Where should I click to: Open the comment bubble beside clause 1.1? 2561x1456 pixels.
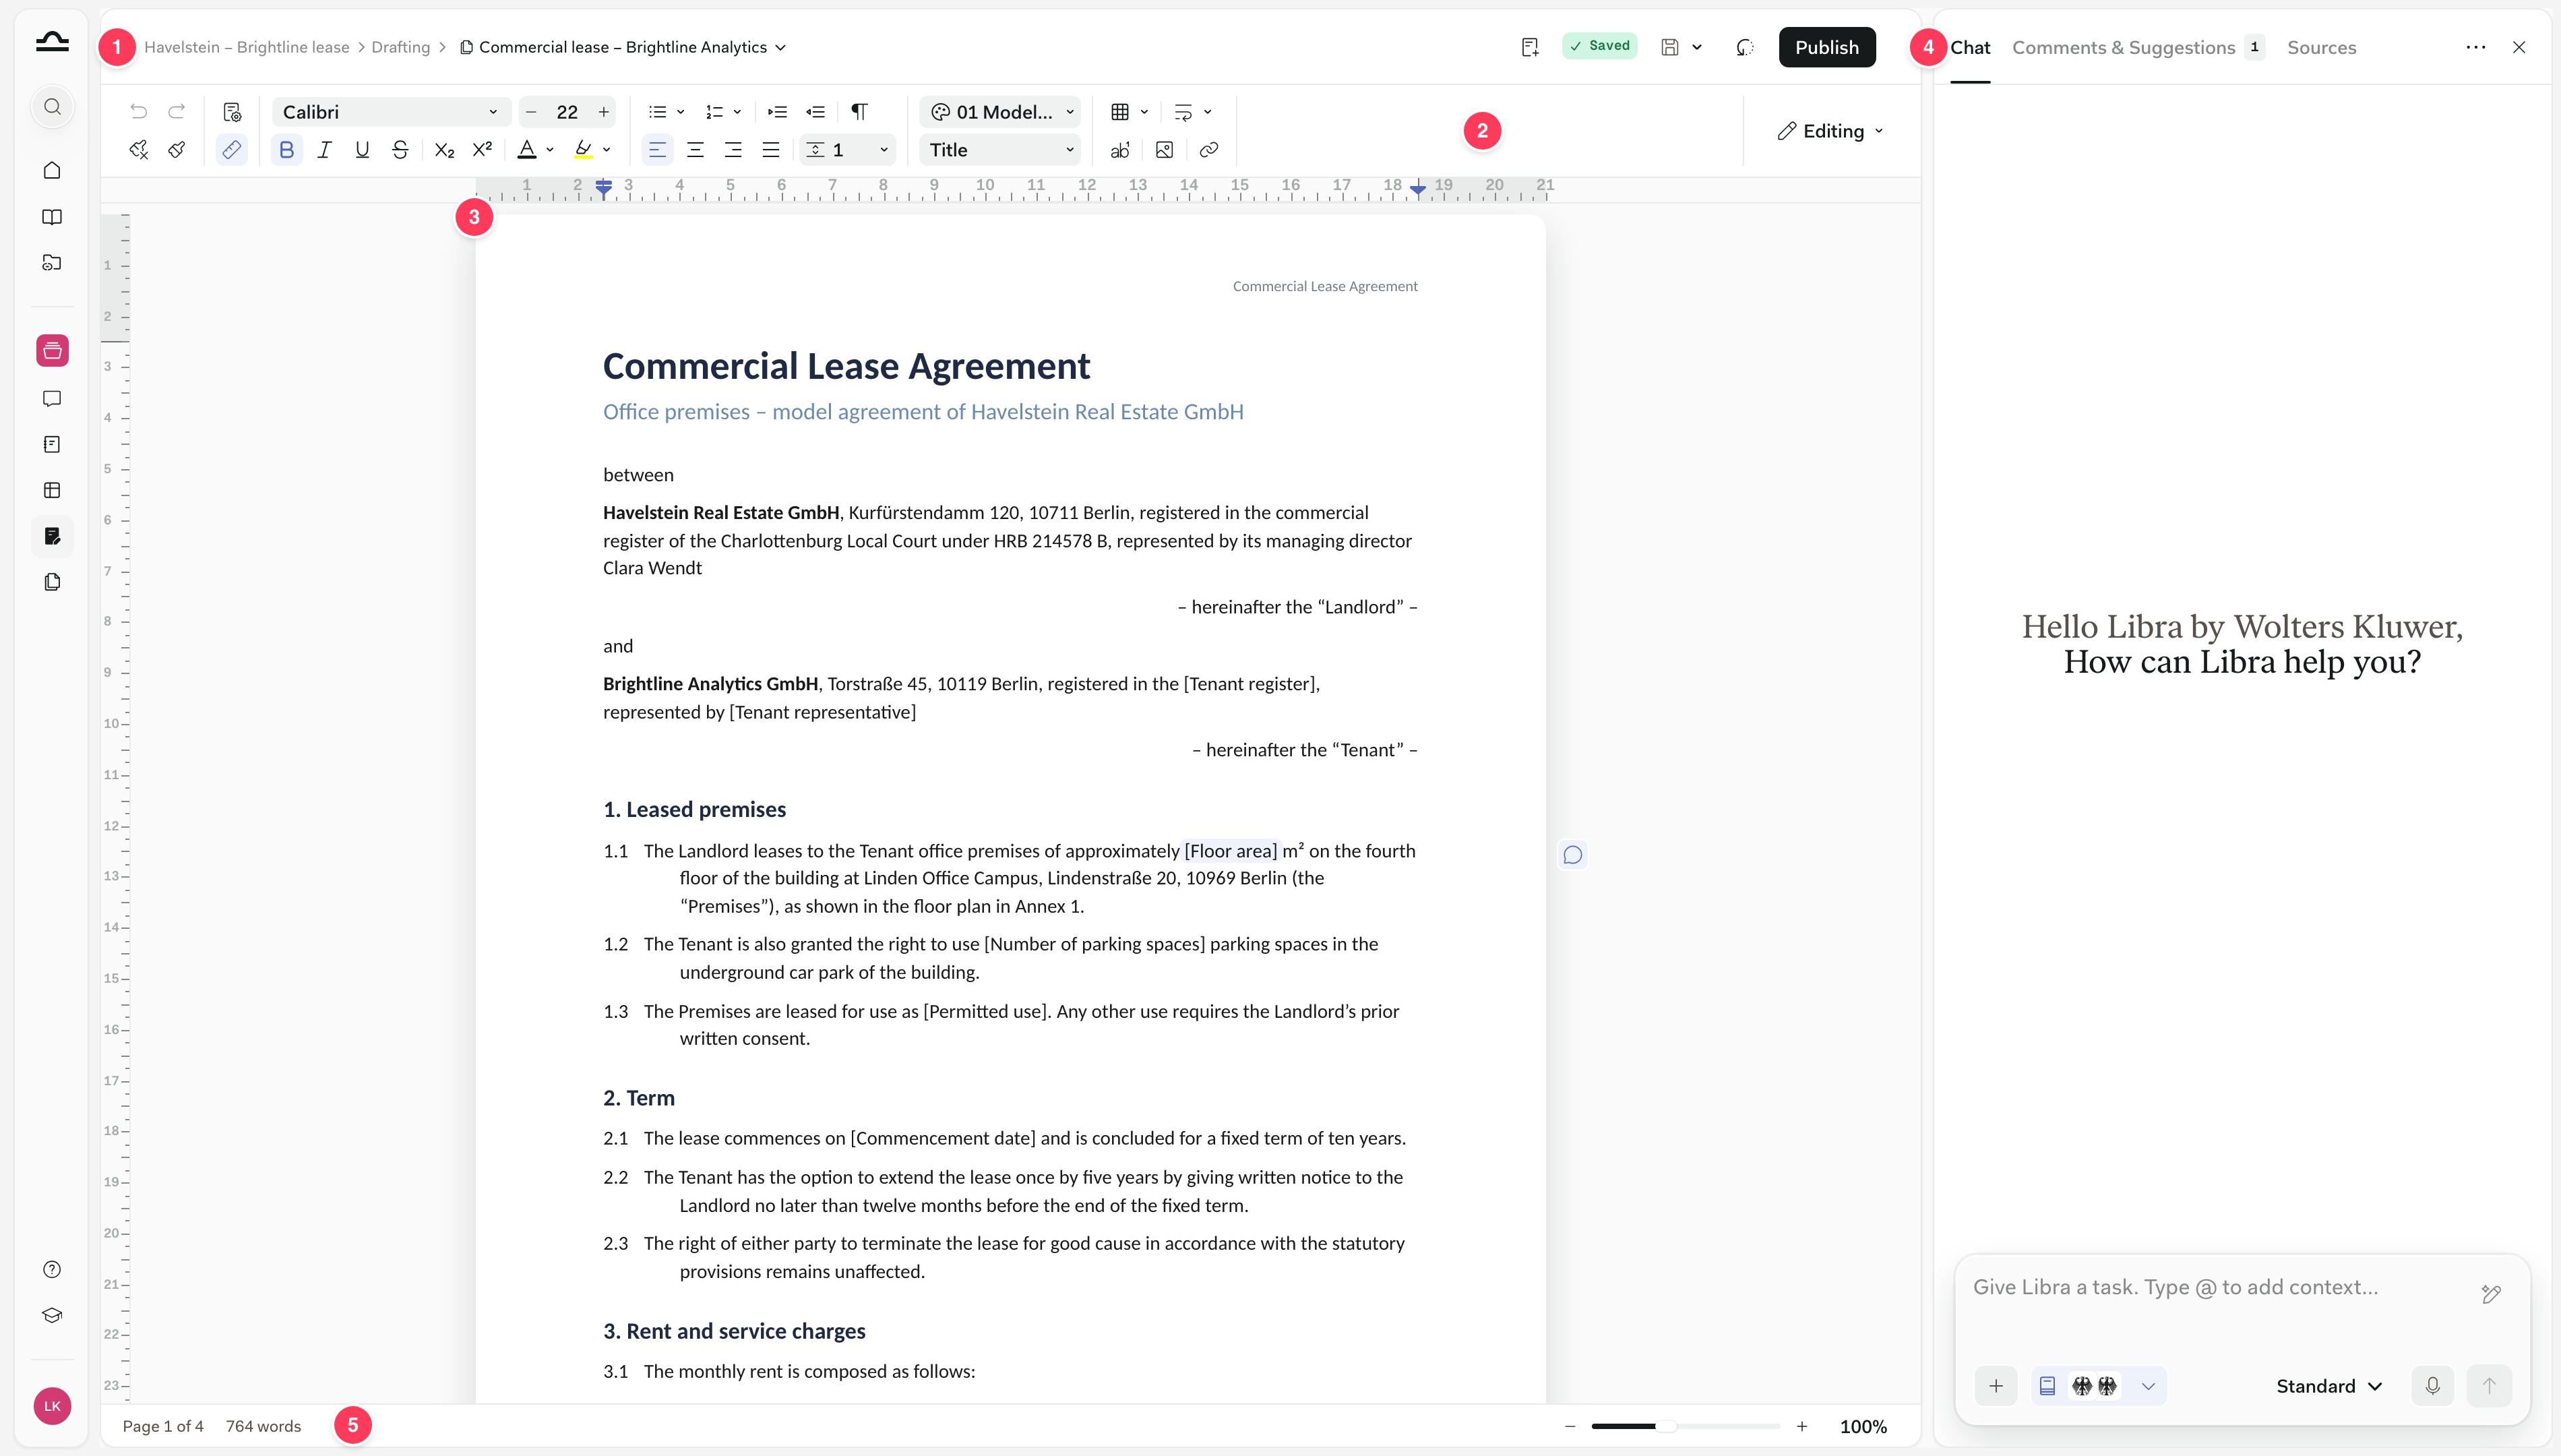(x=1572, y=855)
